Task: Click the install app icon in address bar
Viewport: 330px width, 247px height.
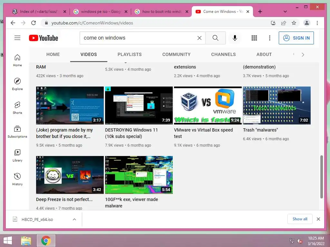Action: [x=273, y=23]
